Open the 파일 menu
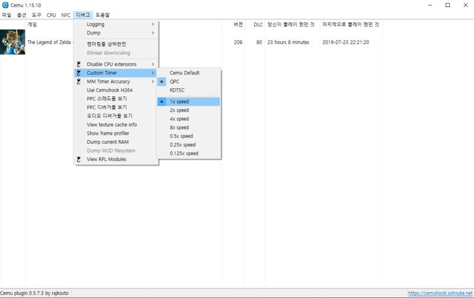474x298 pixels. pos(7,15)
